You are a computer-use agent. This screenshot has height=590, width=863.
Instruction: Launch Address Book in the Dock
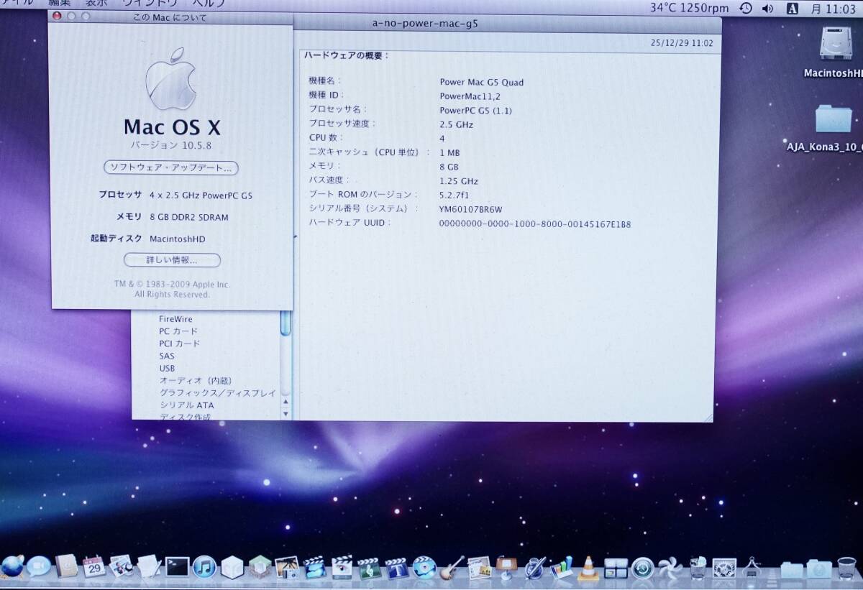[x=66, y=566]
